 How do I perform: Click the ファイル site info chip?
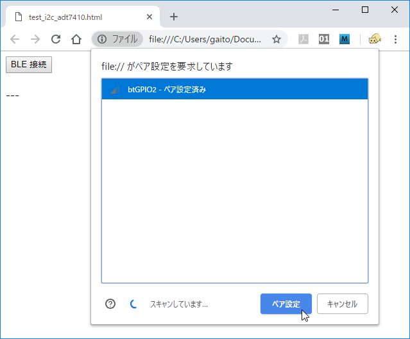[x=117, y=39]
